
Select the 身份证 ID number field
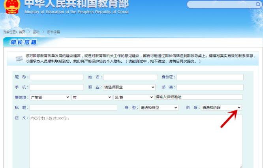210,77
